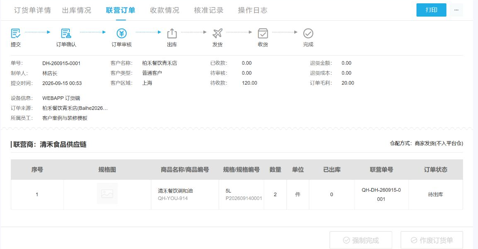The height and width of the screenshot is (249, 478).
Task: Click the 规格/规格编号 column header
Action: pos(241,170)
